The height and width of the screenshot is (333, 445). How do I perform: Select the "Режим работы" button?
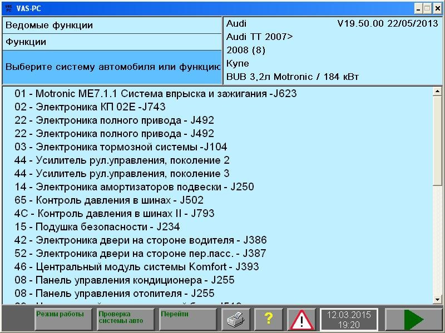tap(63, 319)
